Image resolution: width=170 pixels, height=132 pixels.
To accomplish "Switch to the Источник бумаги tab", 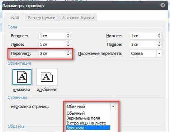I will click(x=78, y=18).
